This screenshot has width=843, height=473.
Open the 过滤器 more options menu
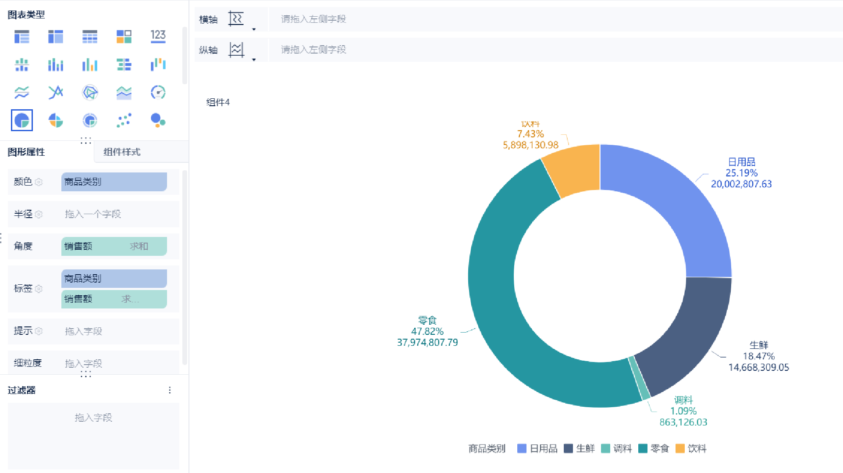[x=170, y=390]
